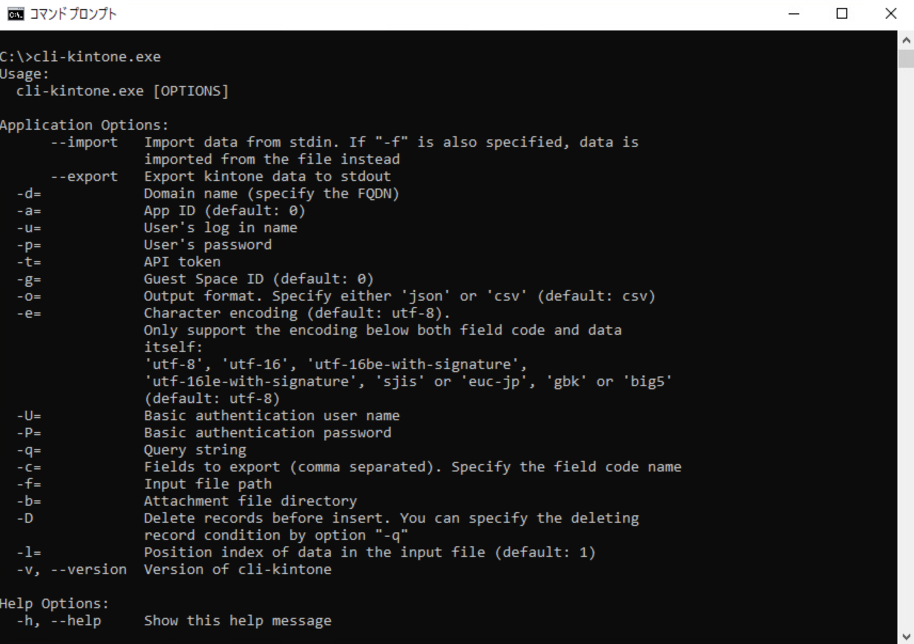The image size is (914, 644).
Task: Click the 'API token' description text
Action: pyautogui.click(x=182, y=262)
